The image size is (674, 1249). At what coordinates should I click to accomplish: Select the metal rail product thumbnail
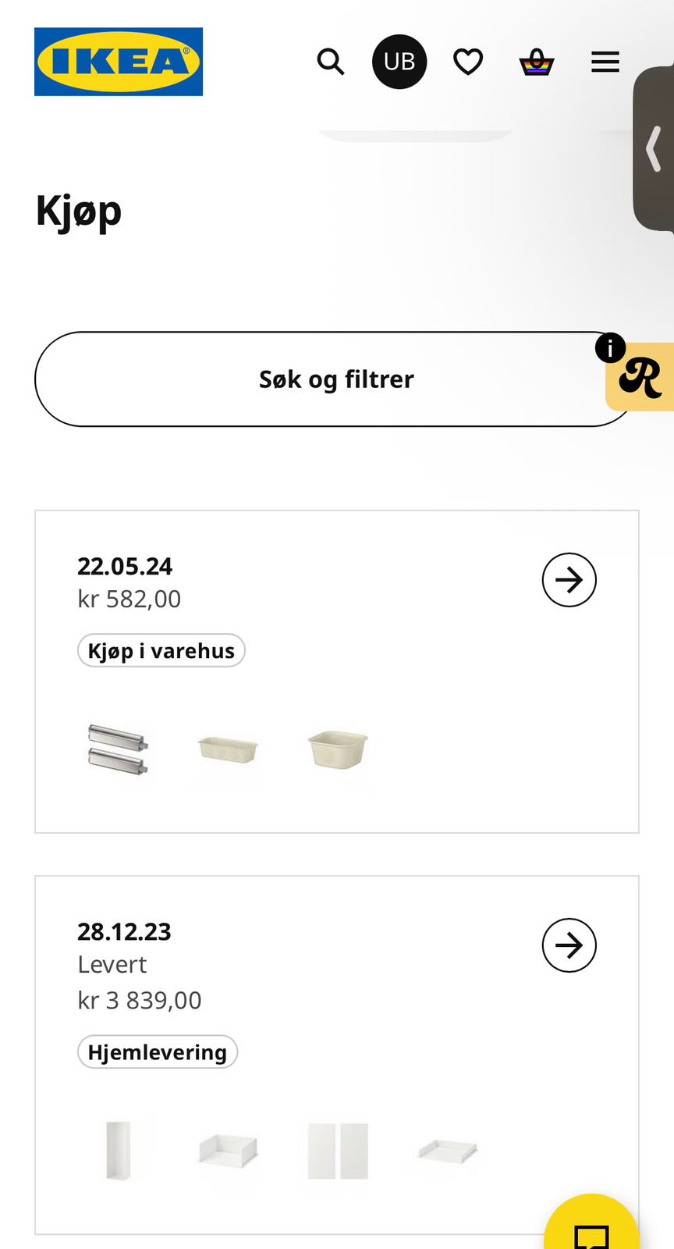tap(118, 749)
